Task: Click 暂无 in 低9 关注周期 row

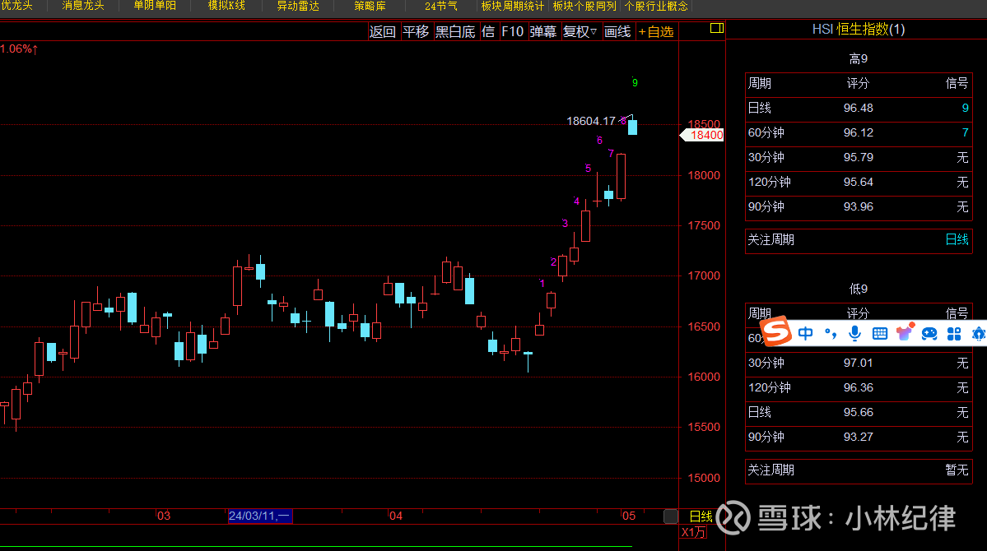Action: [957, 470]
